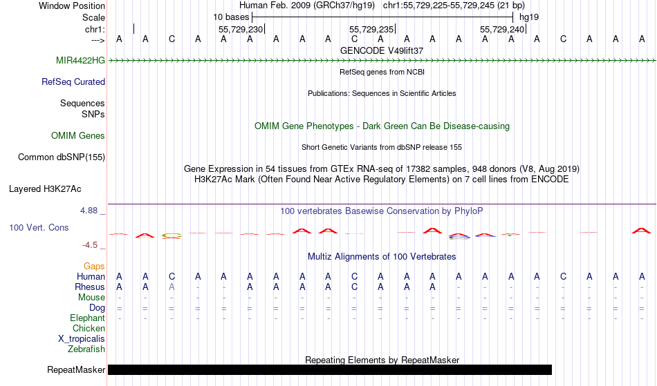Image resolution: width=657 pixels, height=386 pixels.
Task: Click the H3K27Ac Mark ENCODE title
Action: (x=382, y=180)
